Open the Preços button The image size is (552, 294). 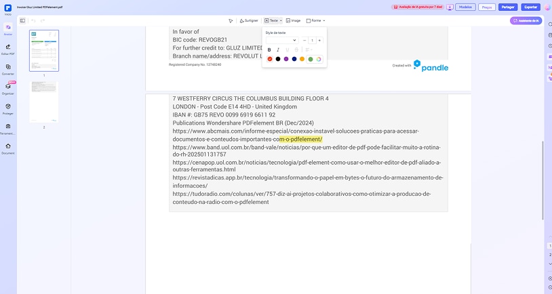tap(487, 7)
